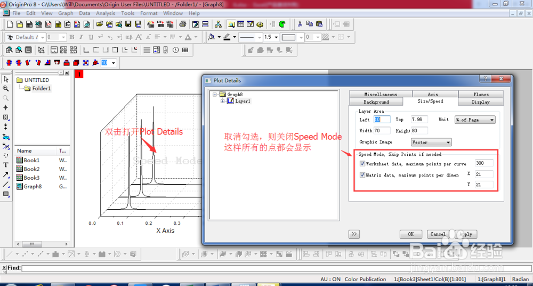Open the fill color dropdown arrow
The image size is (533, 286).
[219, 37]
